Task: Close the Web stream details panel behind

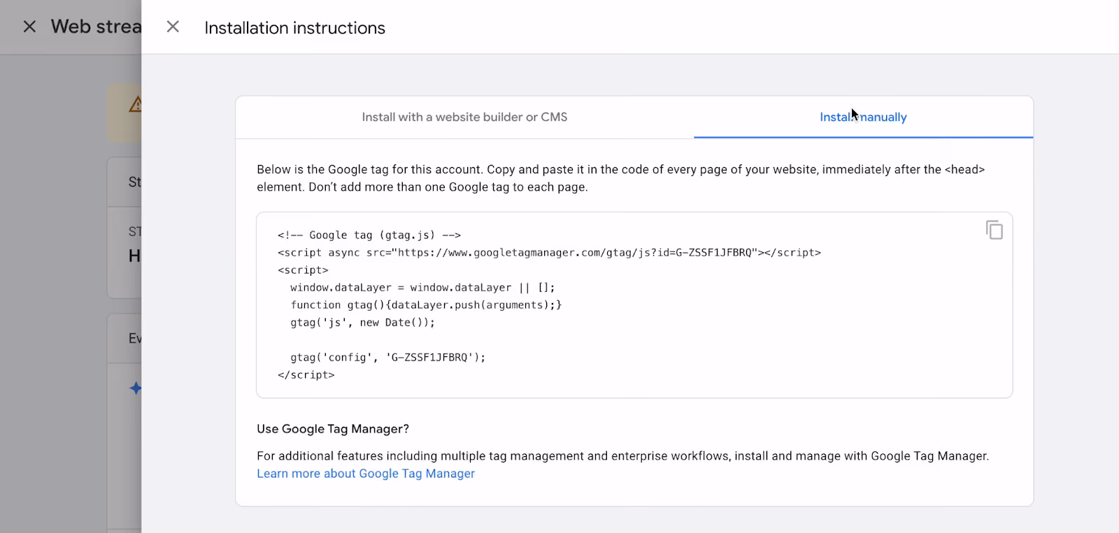Action: click(29, 27)
